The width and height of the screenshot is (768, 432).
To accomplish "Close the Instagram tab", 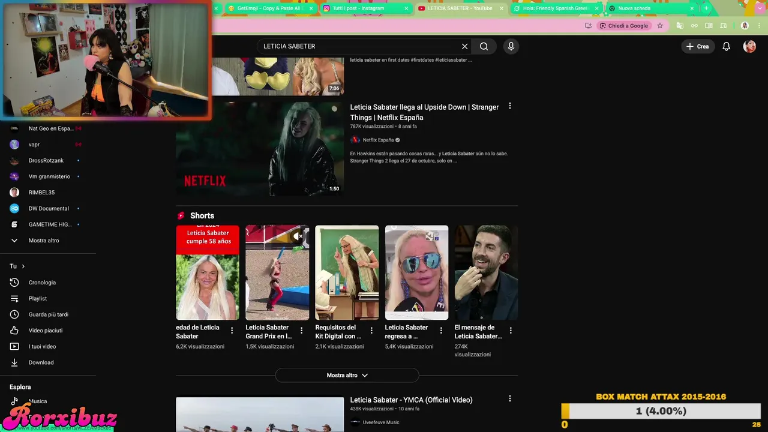I will [406, 8].
